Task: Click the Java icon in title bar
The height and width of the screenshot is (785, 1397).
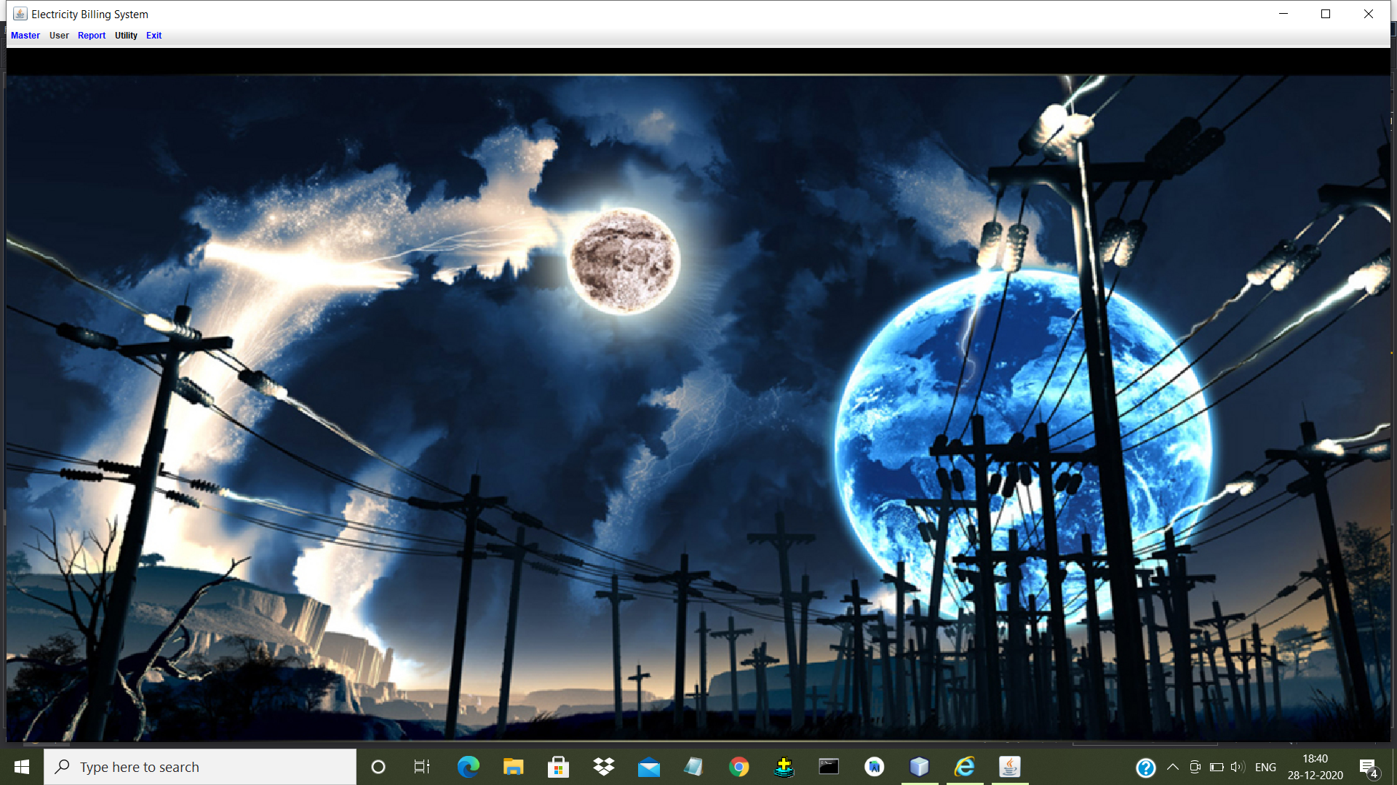Action: tap(20, 14)
